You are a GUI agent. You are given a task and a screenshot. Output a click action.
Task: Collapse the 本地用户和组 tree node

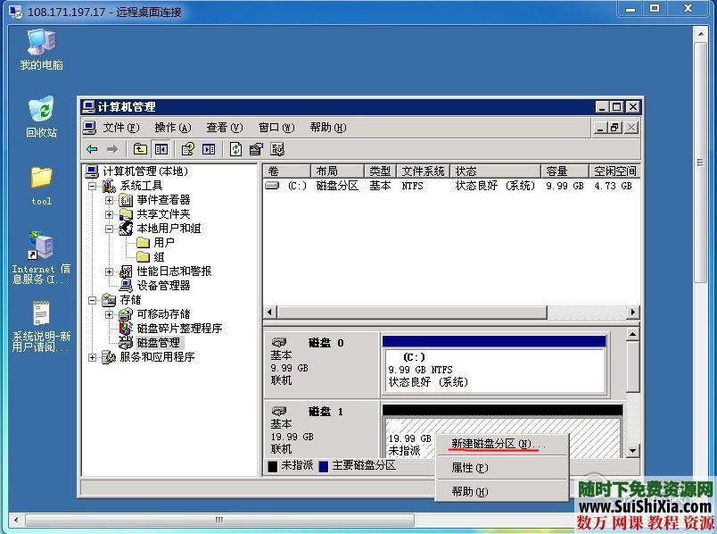tap(109, 228)
